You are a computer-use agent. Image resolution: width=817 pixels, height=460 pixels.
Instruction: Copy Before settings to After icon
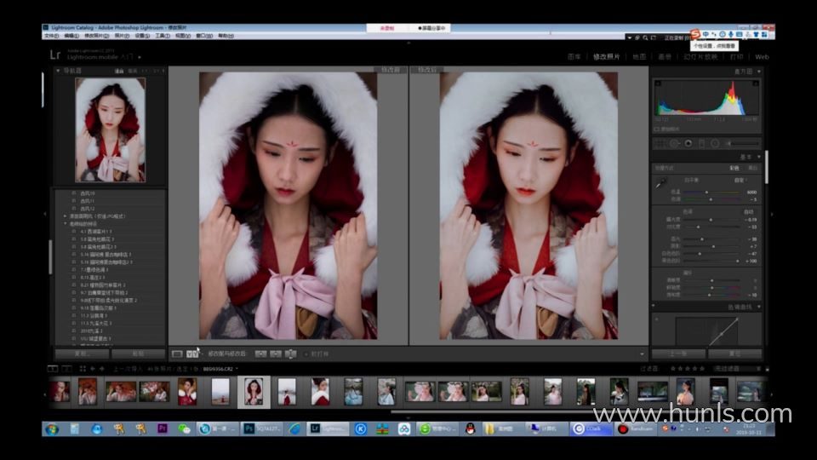(261, 354)
